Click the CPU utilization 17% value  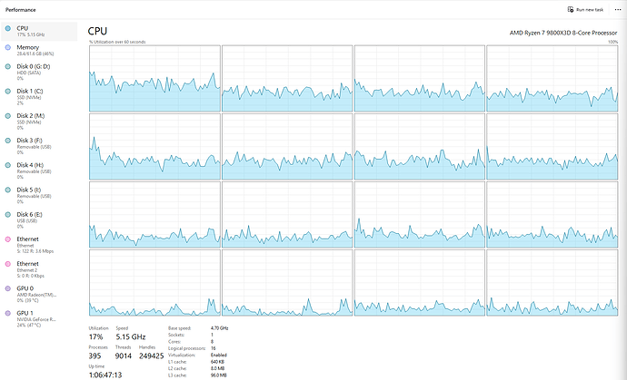point(96,336)
